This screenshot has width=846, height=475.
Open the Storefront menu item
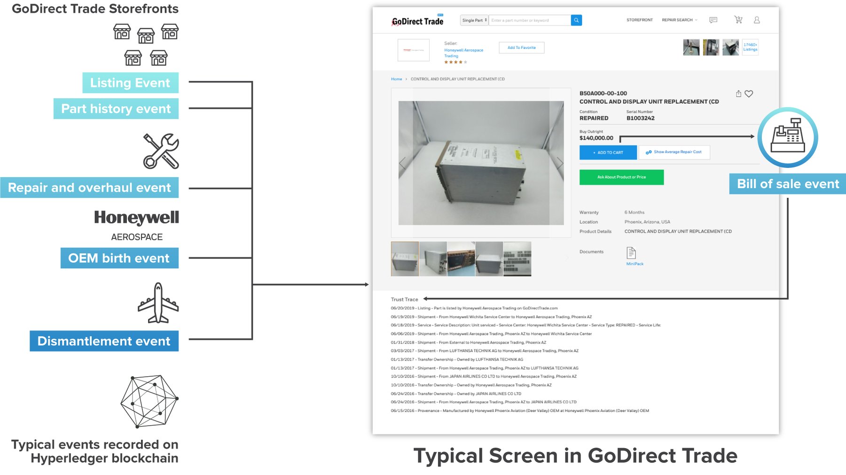[x=639, y=20]
